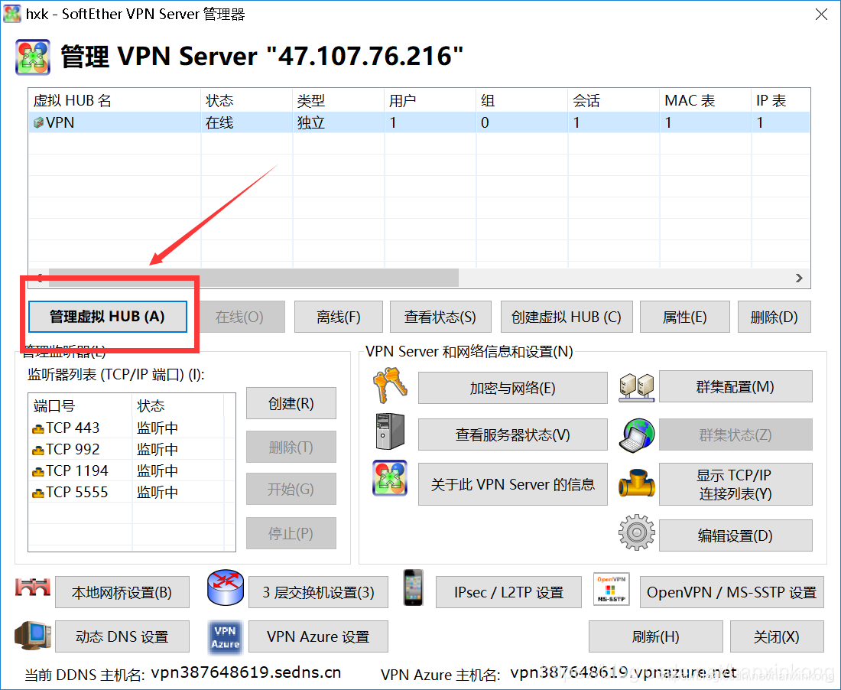
Task: Select the VPN hub row
Action: pos(419,122)
